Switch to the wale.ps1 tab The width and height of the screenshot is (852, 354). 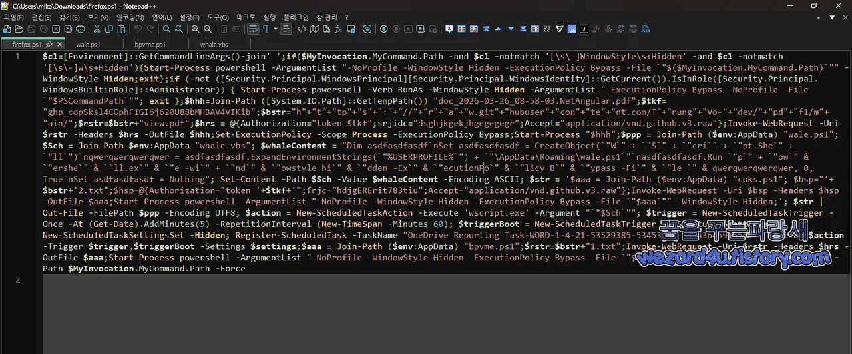[x=89, y=45]
